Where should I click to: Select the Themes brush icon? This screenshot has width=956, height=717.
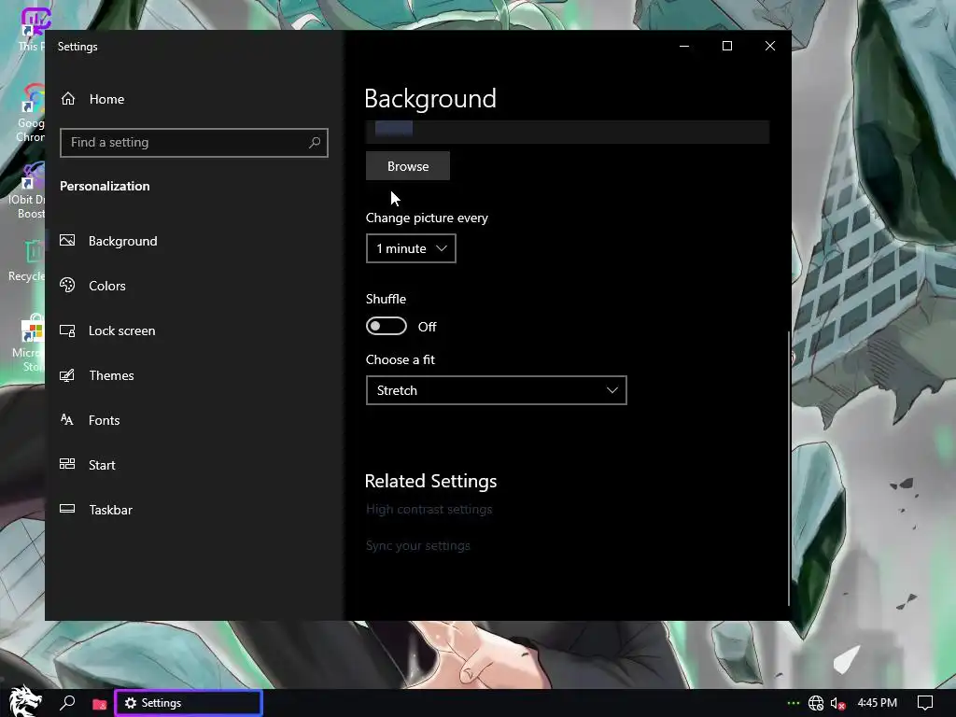pyautogui.click(x=67, y=375)
